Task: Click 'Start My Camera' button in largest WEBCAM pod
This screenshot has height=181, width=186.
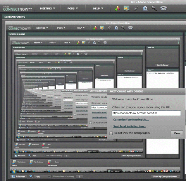Action: [x=162, y=65]
